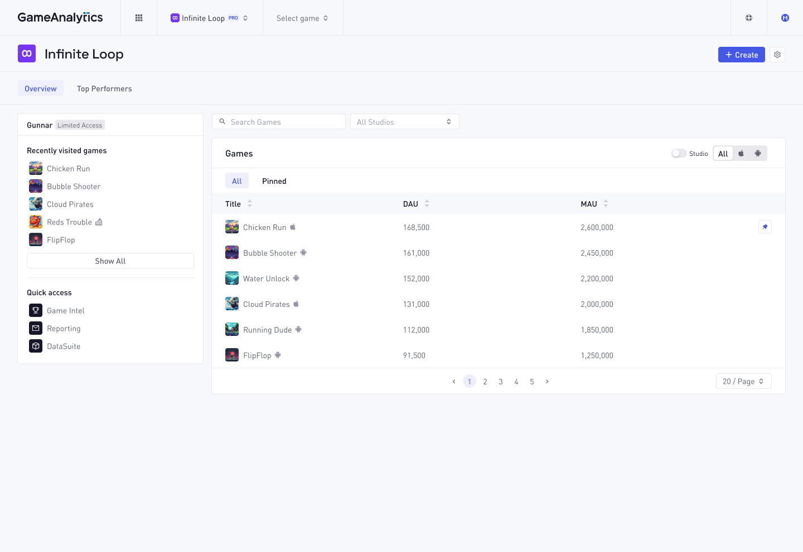Open the Infinite Loop organization dropdown
The height and width of the screenshot is (552, 803).
click(x=209, y=18)
